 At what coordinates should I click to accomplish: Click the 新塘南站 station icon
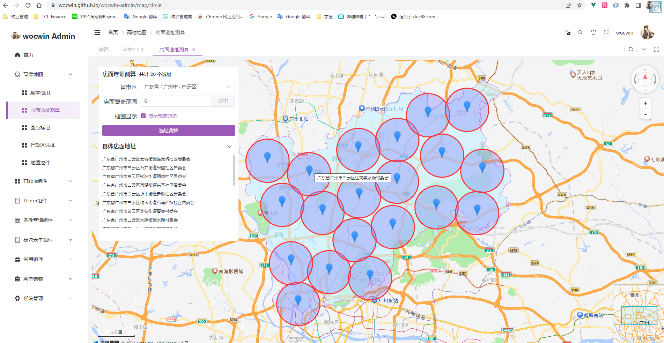click(580, 315)
